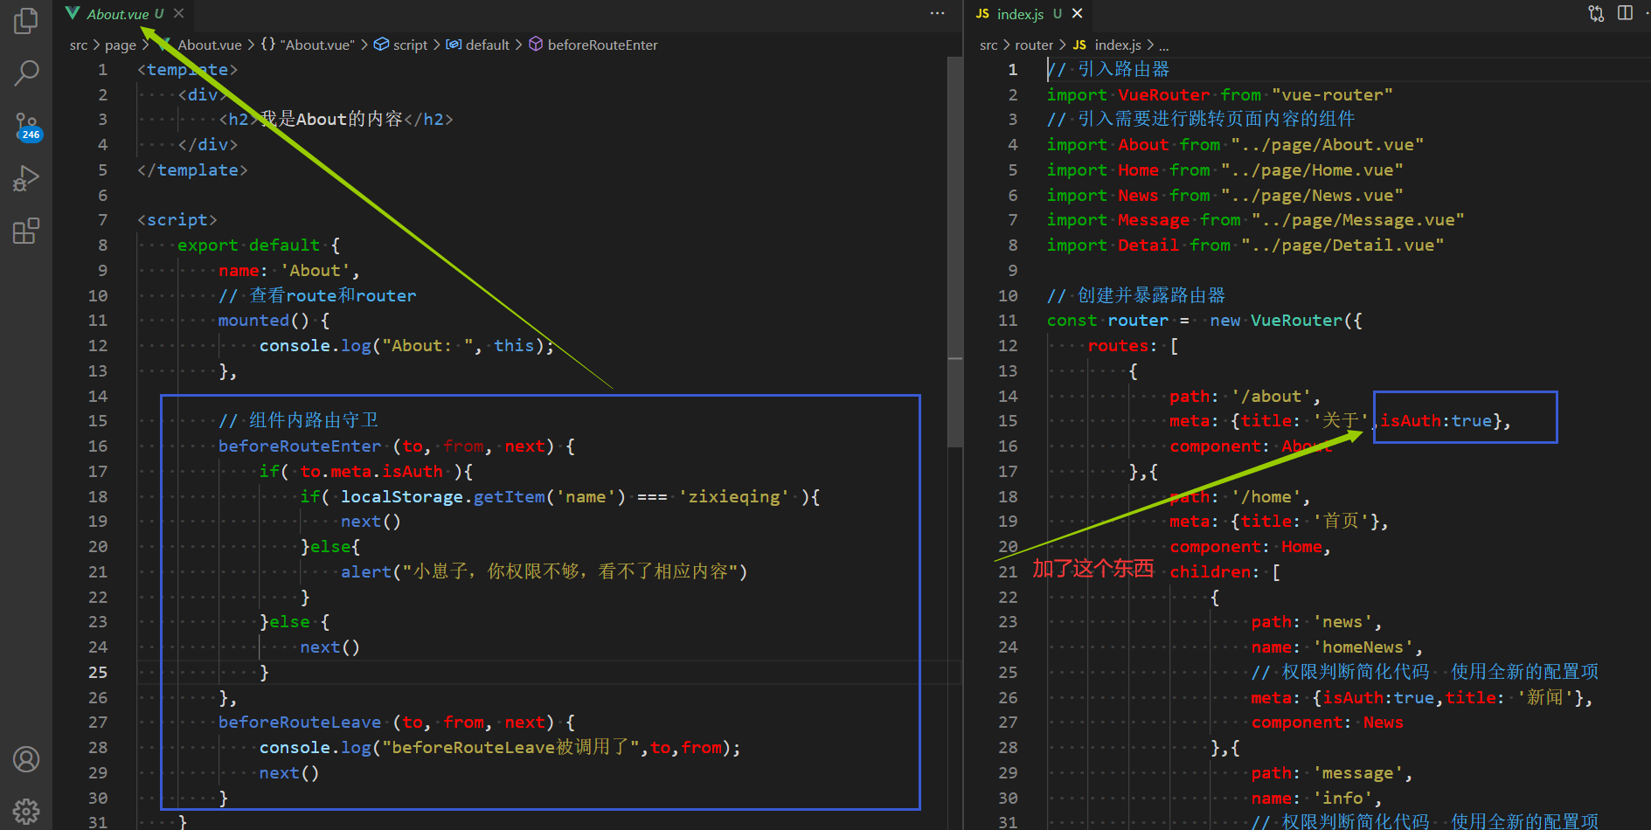Click 'to.meta.isAuth' on line 17
1651x830 pixels.
(x=371, y=472)
